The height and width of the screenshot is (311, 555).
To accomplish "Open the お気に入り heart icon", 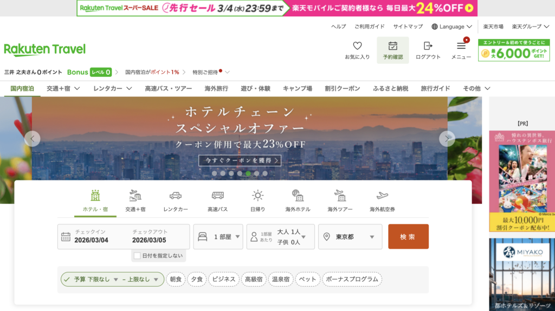I will (x=357, y=46).
